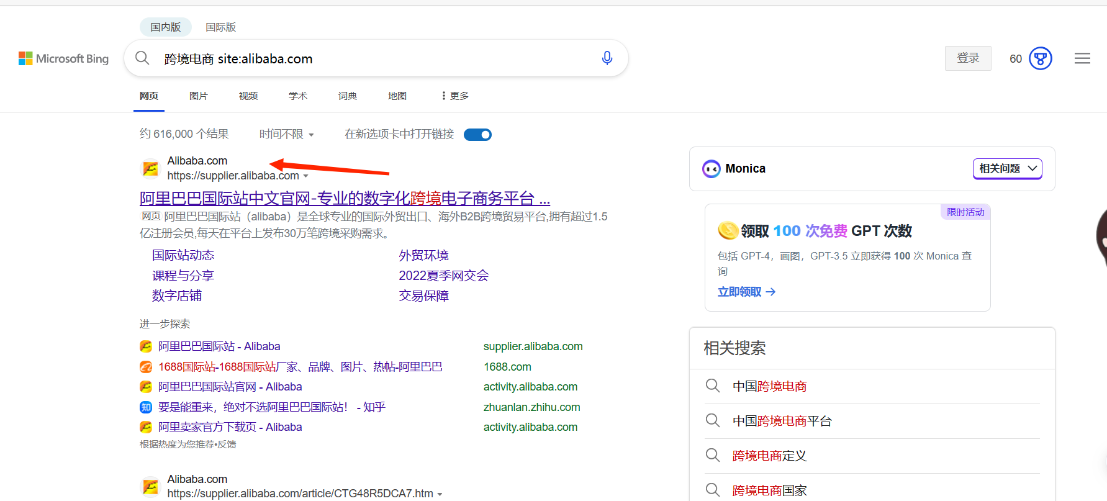Switch to 地图 tab

click(x=397, y=96)
